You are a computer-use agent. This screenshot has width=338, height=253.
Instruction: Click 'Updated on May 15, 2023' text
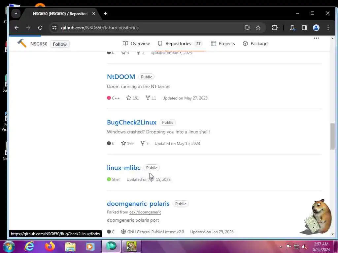(x=177, y=144)
